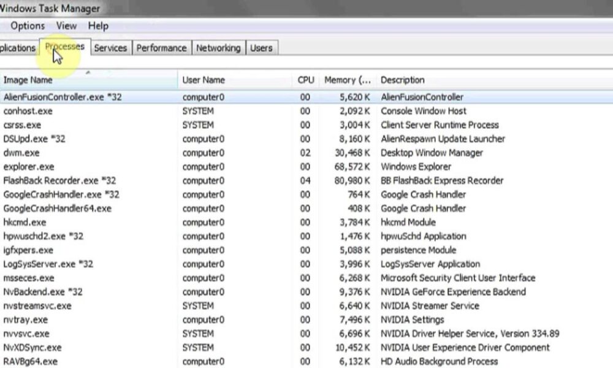Select FlashBack Recorder.exe *32 process
This screenshot has width=613, height=368.
tap(306, 181)
